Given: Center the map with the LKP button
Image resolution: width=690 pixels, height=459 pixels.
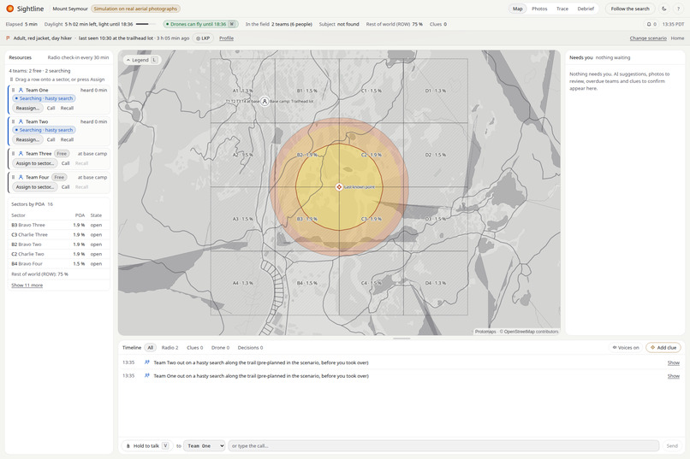Looking at the screenshot, I should pyautogui.click(x=203, y=38).
